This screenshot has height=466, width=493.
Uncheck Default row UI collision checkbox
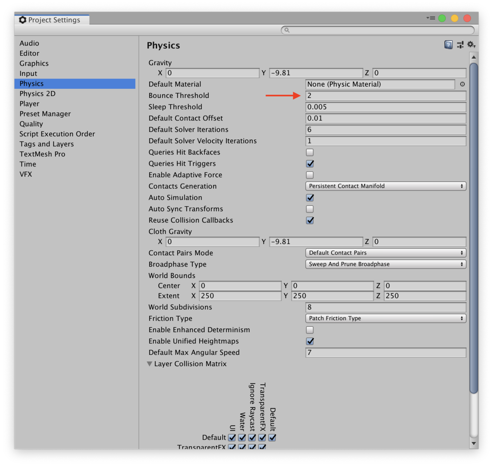pos(232,438)
